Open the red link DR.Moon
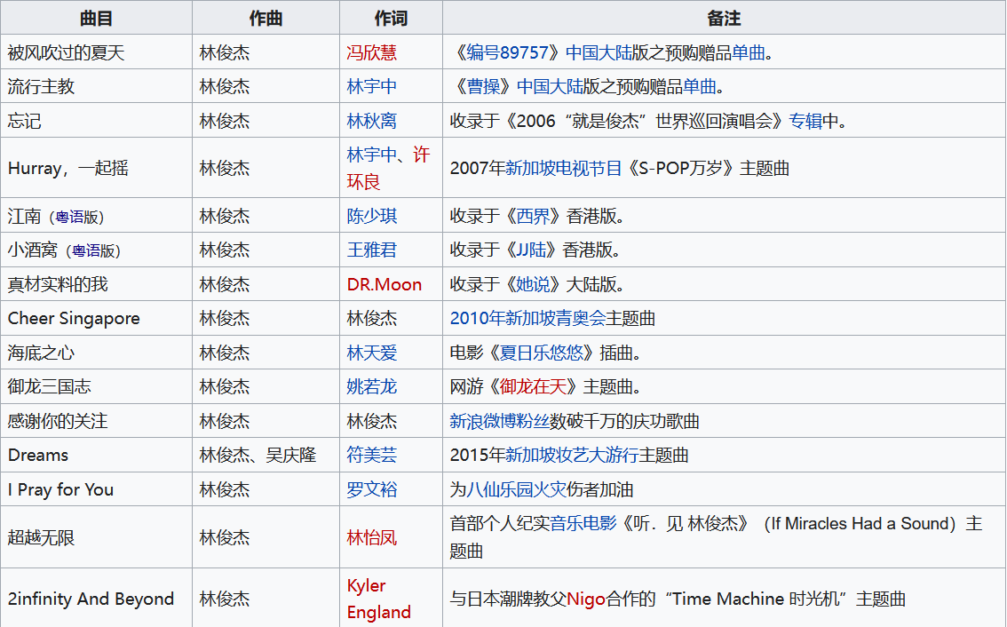The image size is (1007, 627). pos(384,284)
